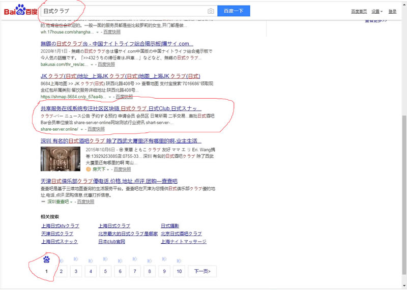Screen dimensions: 407x290
Task: Search related 北京最大的日式クラブ是哪家
Action: coord(128,234)
